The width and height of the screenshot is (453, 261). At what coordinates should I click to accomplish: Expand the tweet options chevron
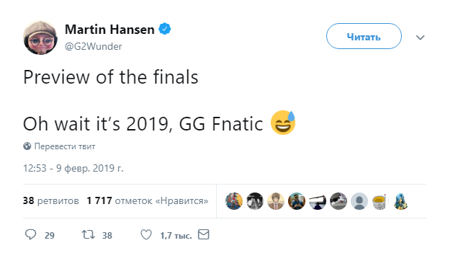[420, 37]
